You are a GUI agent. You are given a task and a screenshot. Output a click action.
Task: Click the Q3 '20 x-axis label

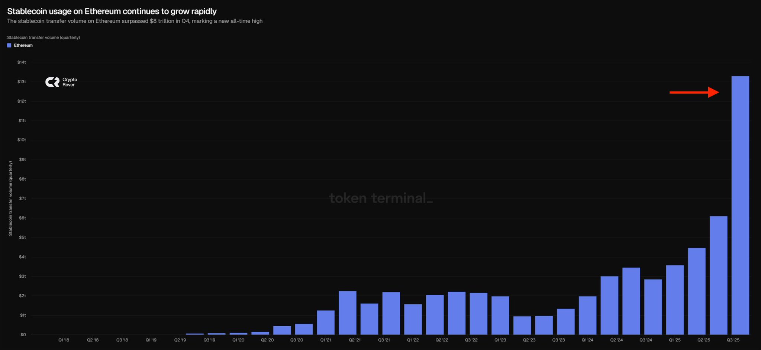(297, 340)
